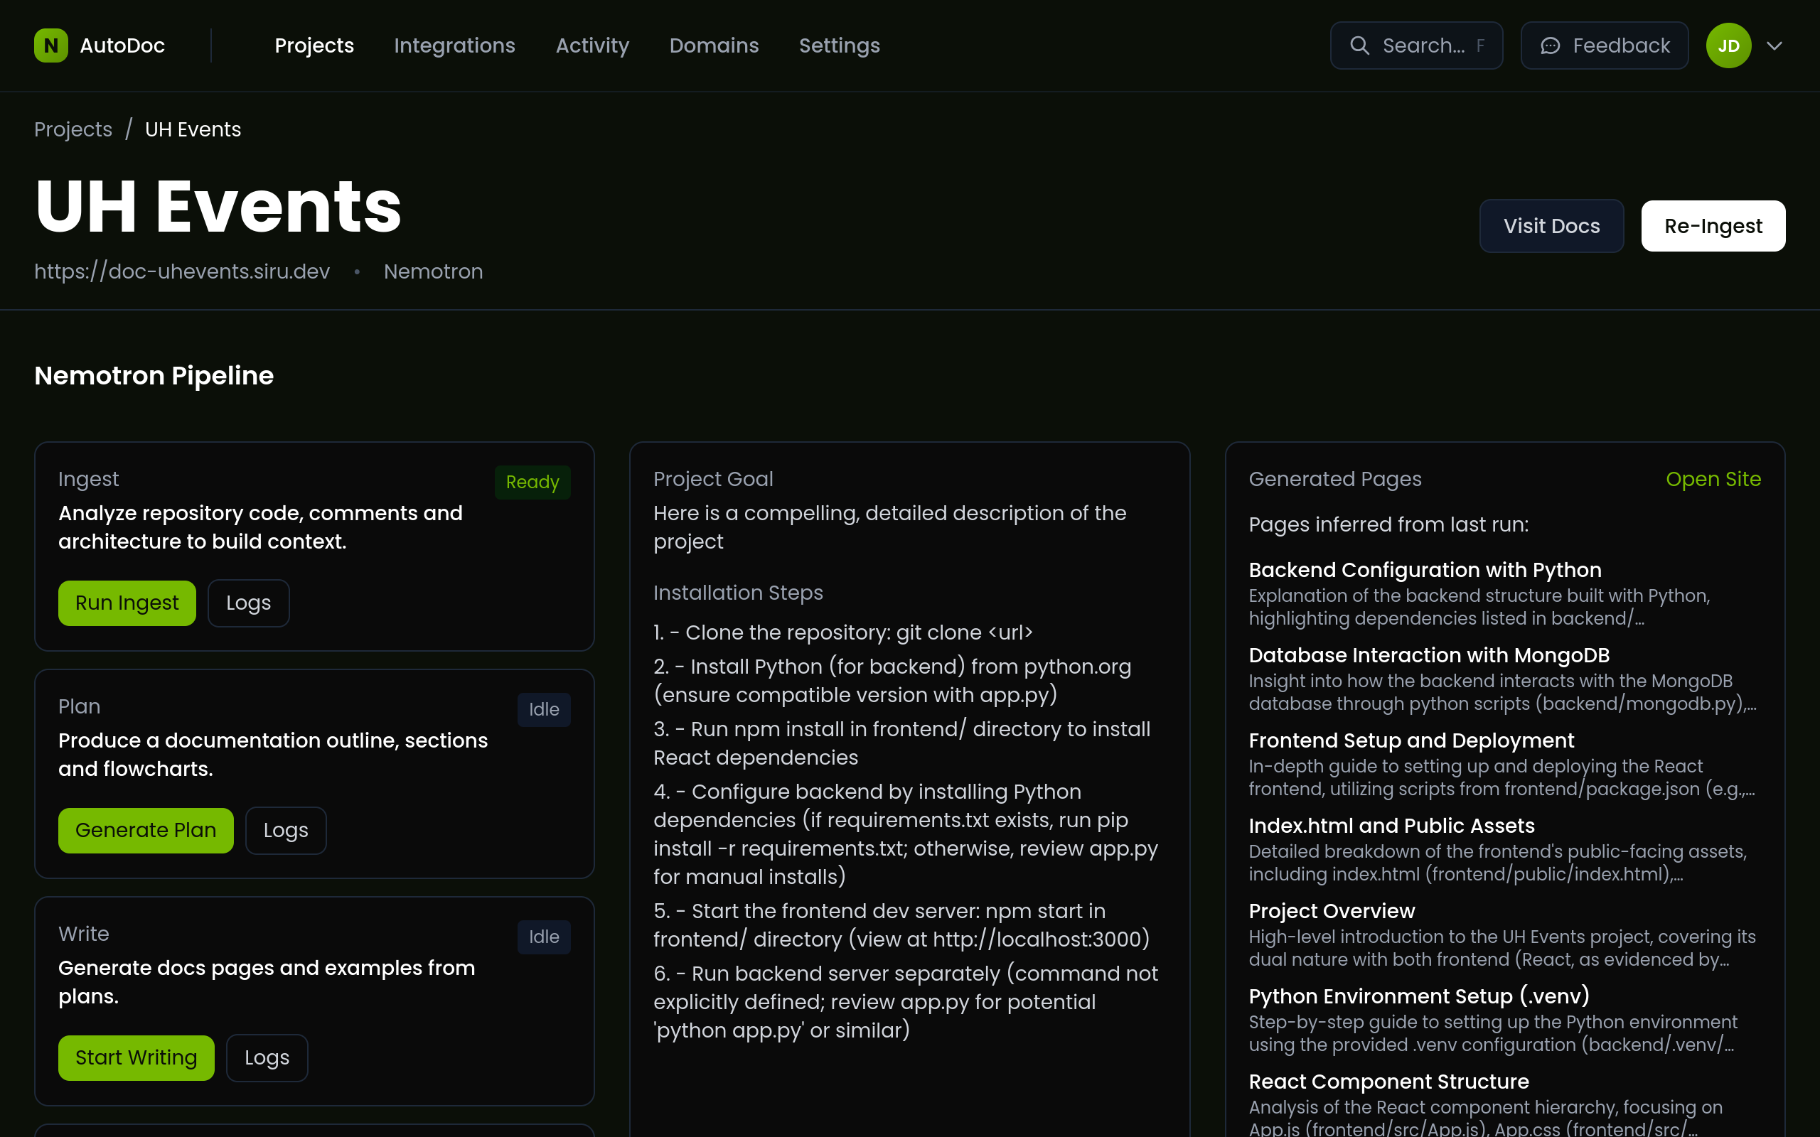Click the green AutoDoc logo icon
Viewport: 1820px width, 1137px height.
(x=50, y=46)
